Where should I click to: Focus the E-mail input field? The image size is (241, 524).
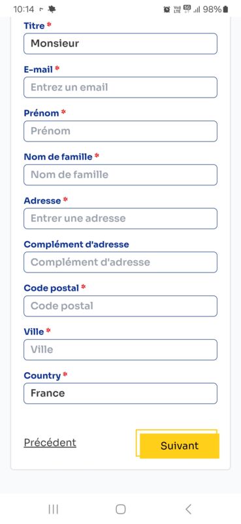pyautogui.click(x=120, y=87)
